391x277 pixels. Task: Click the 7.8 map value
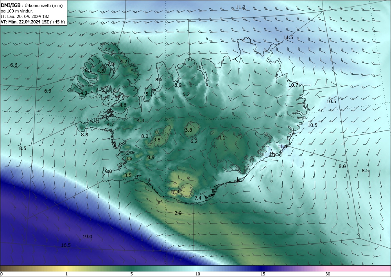tap(111, 64)
